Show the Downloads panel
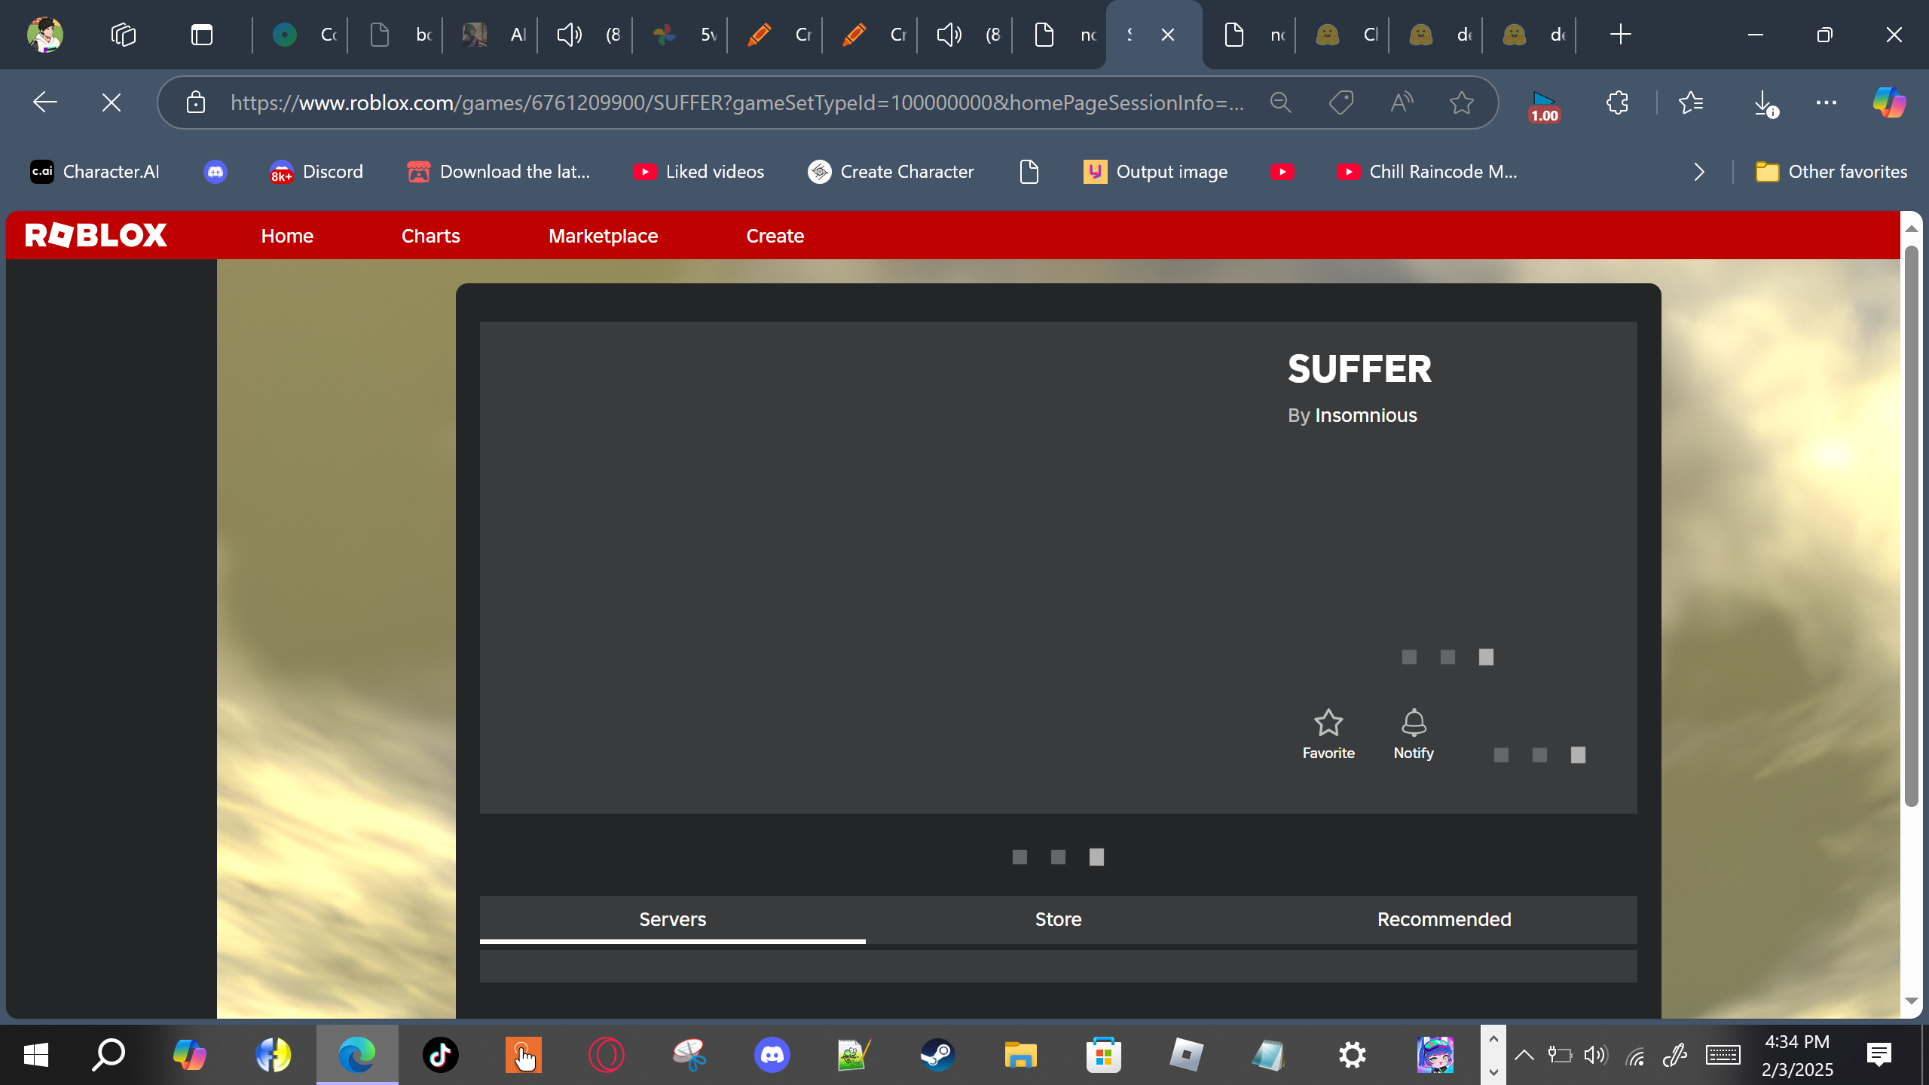The height and width of the screenshot is (1085, 1929). (x=1765, y=102)
